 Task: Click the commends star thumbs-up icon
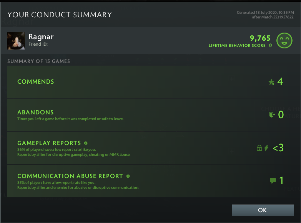[x=271, y=82]
